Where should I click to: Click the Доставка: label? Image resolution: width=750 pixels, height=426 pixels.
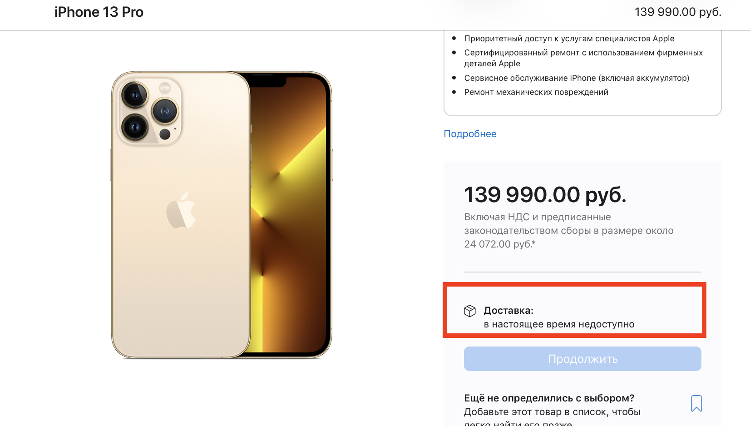508,311
